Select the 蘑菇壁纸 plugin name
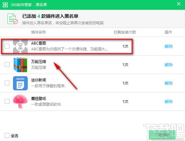Viewport: 185px width, 141px height. [39, 98]
